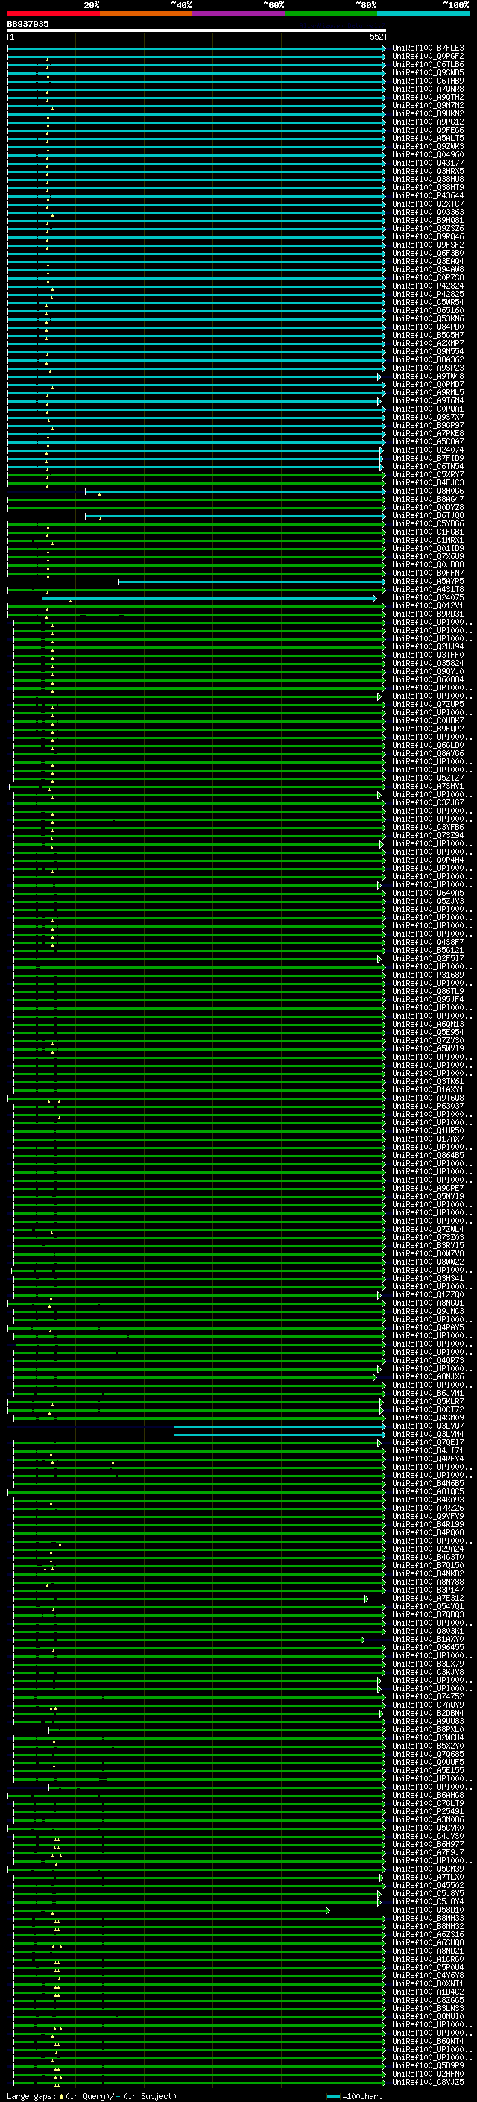Select the UniRef100_C5WR54 label
This screenshot has width=477, height=2102.
point(428,303)
